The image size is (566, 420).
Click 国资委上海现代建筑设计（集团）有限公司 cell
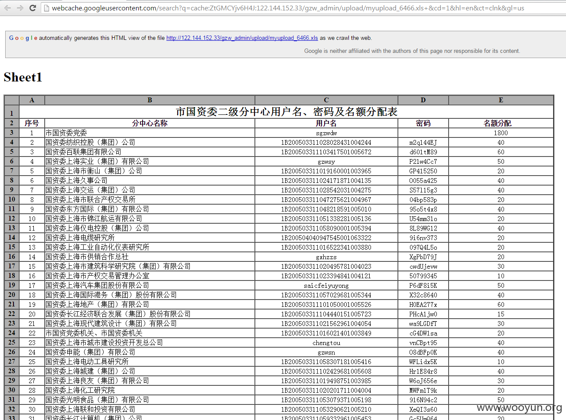point(150,323)
